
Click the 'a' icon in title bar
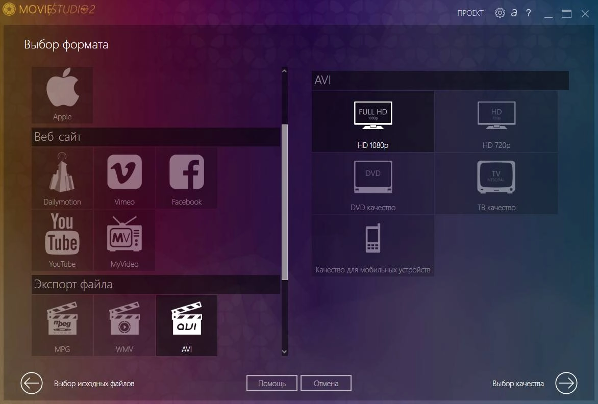(x=514, y=13)
